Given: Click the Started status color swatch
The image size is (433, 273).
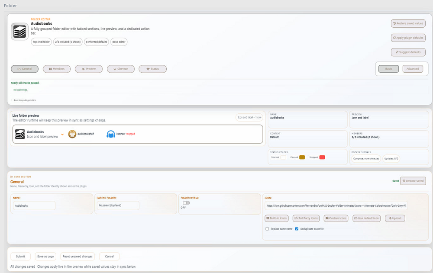Looking at the screenshot, I should point(283,157).
